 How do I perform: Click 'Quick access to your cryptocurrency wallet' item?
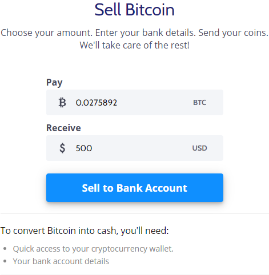tap(93, 249)
